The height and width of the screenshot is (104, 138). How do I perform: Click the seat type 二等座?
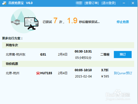[x=105, y=55]
